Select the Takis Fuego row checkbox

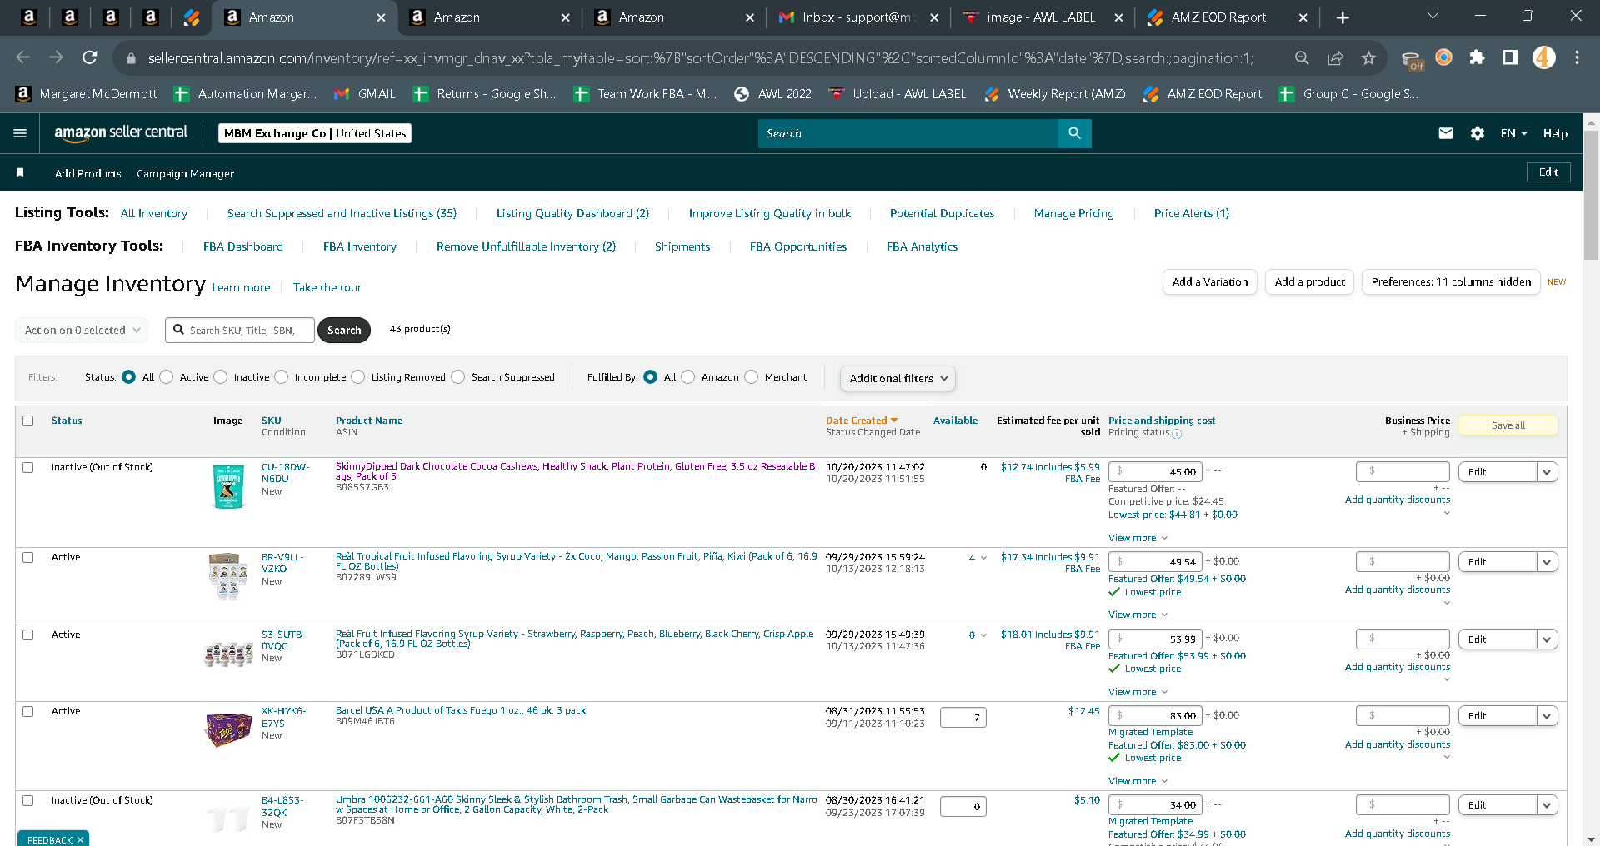tap(28, 711)
